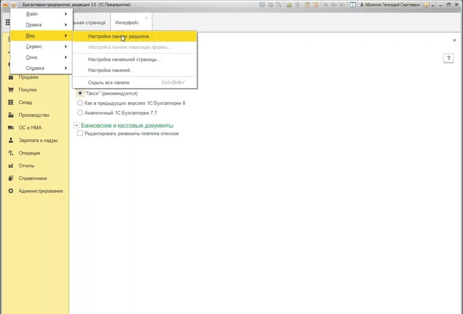Select Аналогичный 1С:Бухгалтерии 7.7 radio option
Image resolution: width=463 pixels, height=314 pixels.
tap(80, 113)
